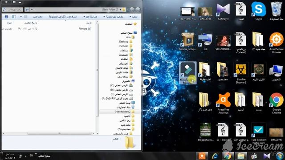
Task: Click the Explorer Forward navigation button
Action: (x=132, y=9)
